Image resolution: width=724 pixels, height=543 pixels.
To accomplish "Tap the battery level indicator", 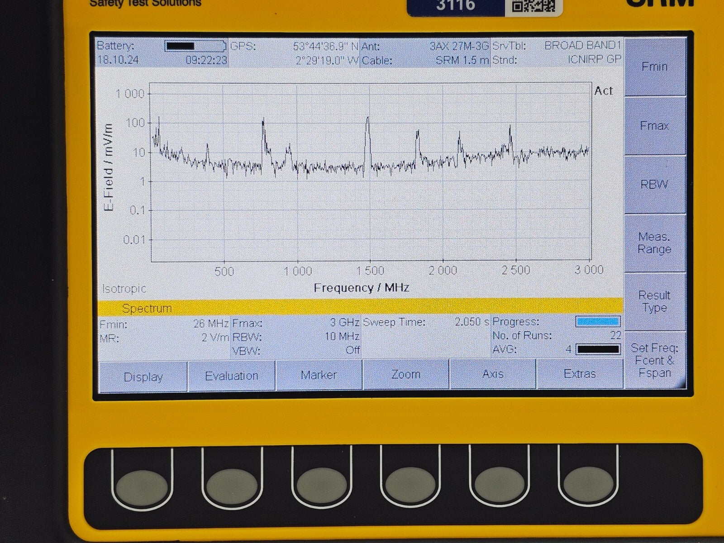I will point(195,46).
